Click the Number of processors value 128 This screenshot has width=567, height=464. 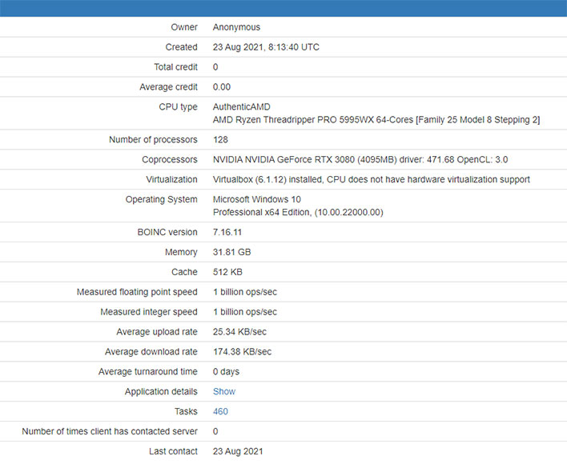[x=220, y=140]
